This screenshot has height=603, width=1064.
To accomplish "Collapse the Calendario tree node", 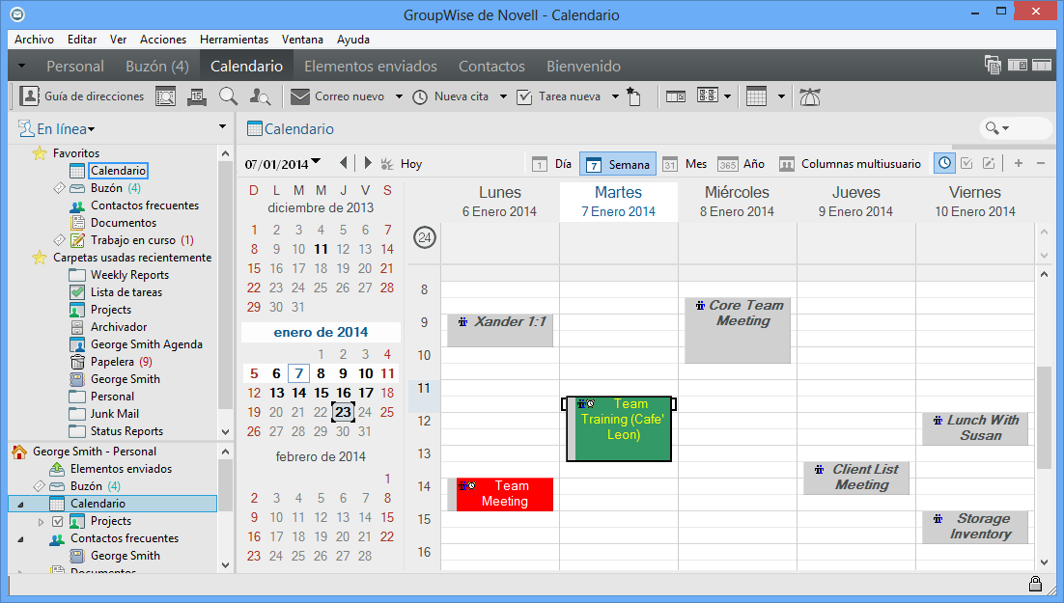I will pyautogui.click(x=20, y=504).
